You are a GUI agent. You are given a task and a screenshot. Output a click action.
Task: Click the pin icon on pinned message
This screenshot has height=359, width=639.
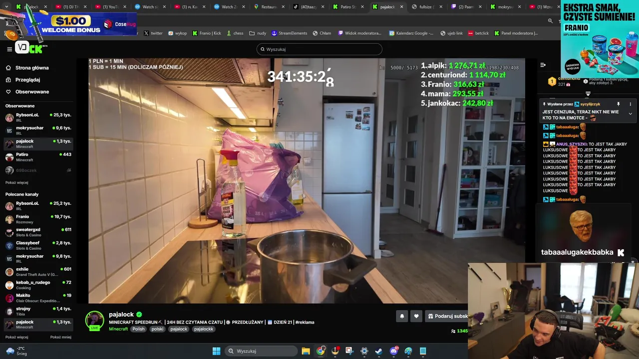(x=618, y=104)
